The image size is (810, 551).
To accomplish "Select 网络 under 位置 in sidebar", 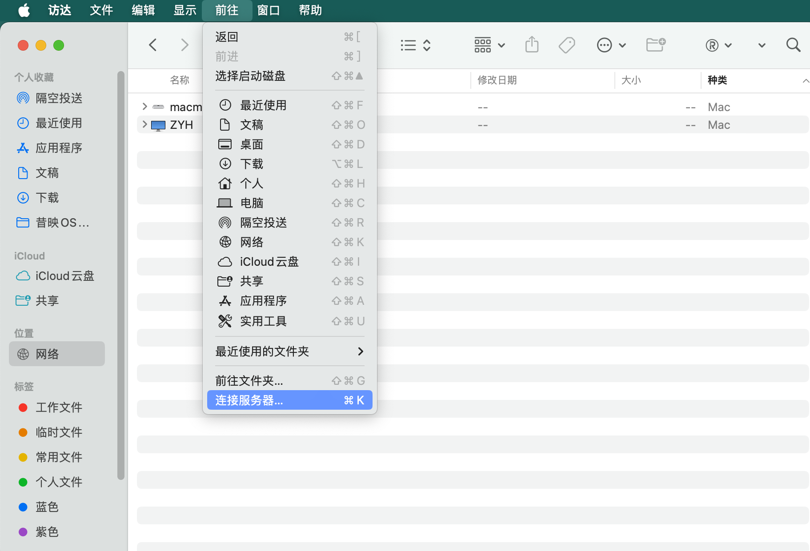I will coord(57,354).
